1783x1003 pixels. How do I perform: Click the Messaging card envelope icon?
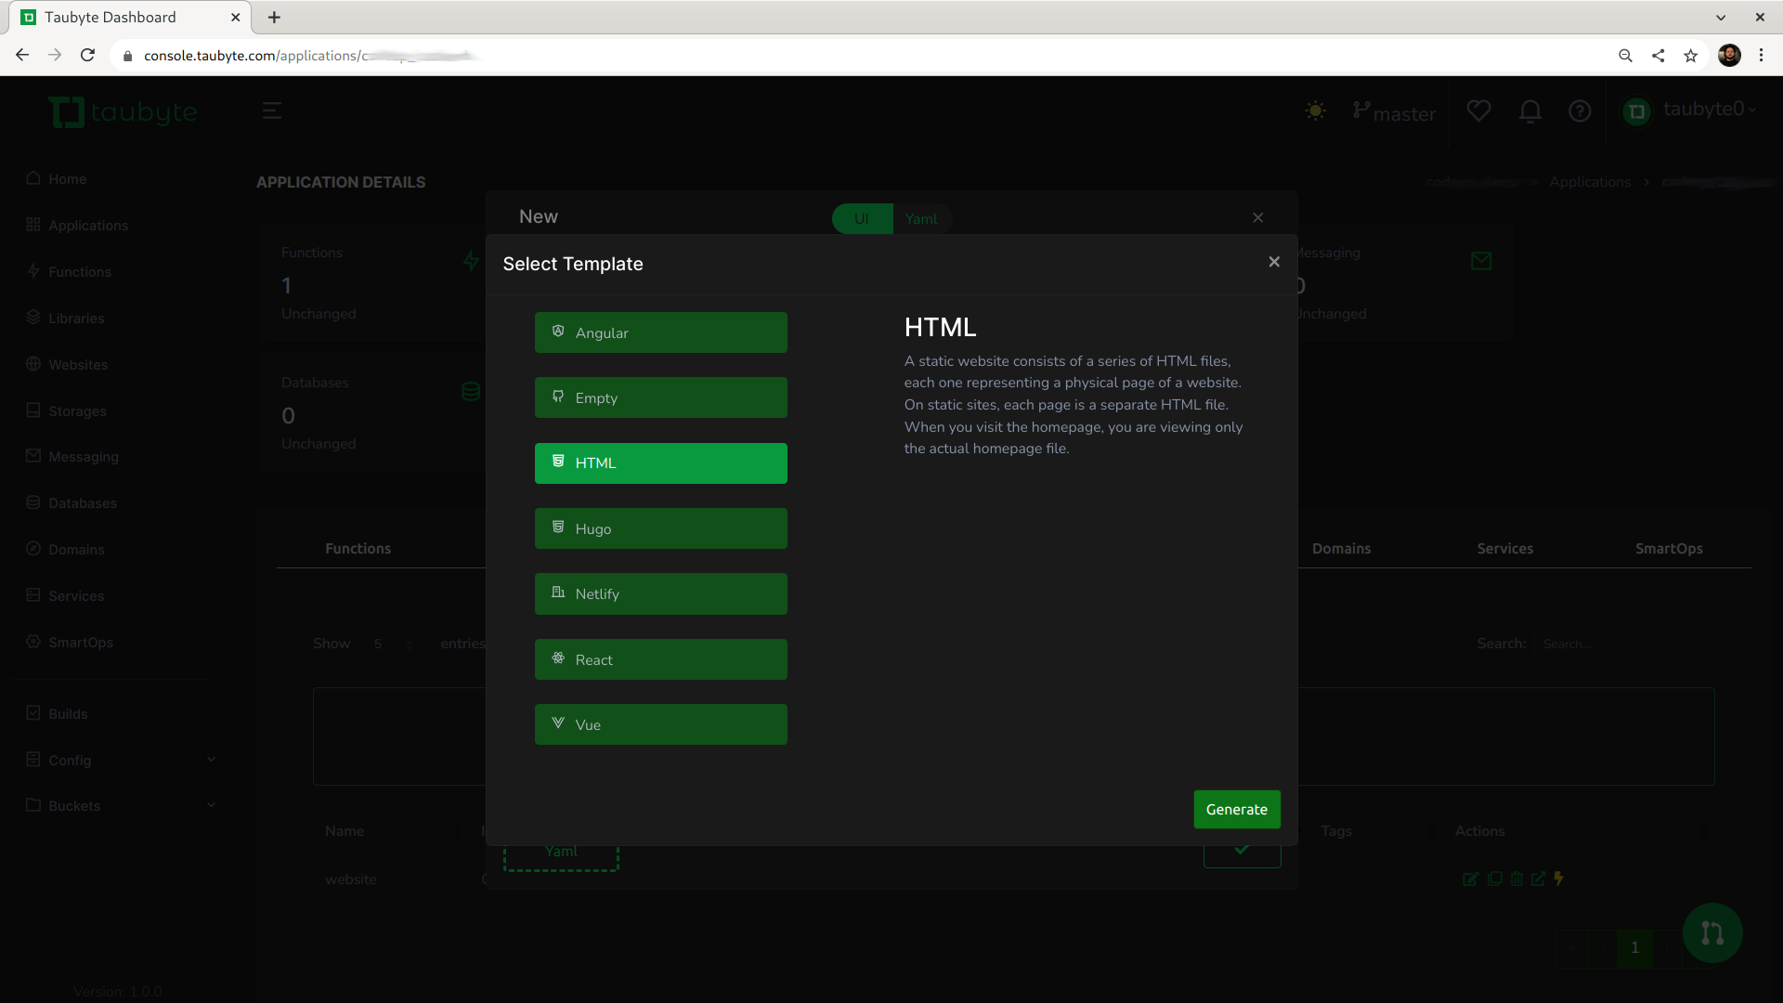[1481, 261]
